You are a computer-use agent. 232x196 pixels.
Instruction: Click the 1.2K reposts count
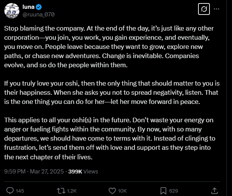coord(71,191)
